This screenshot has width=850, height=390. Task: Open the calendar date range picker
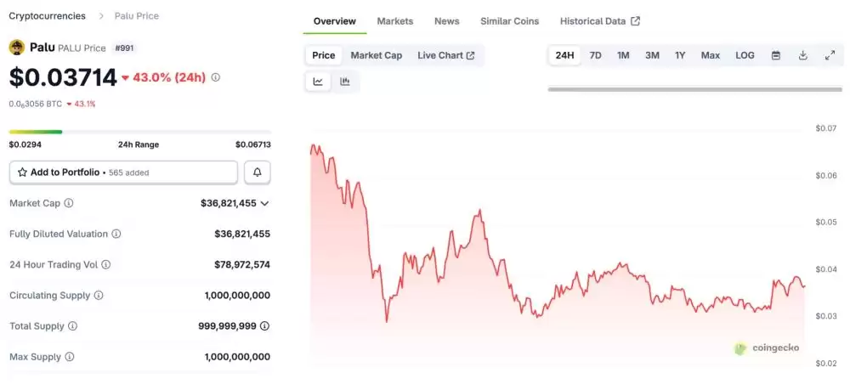coord(775,55)
